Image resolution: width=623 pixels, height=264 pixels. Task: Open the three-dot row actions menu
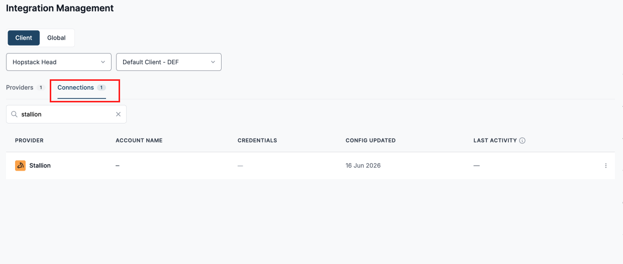(606, 166)
